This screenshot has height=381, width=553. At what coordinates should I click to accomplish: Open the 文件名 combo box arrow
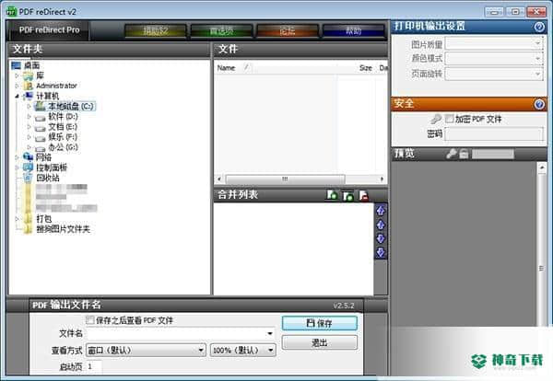(x=270, y=333)
